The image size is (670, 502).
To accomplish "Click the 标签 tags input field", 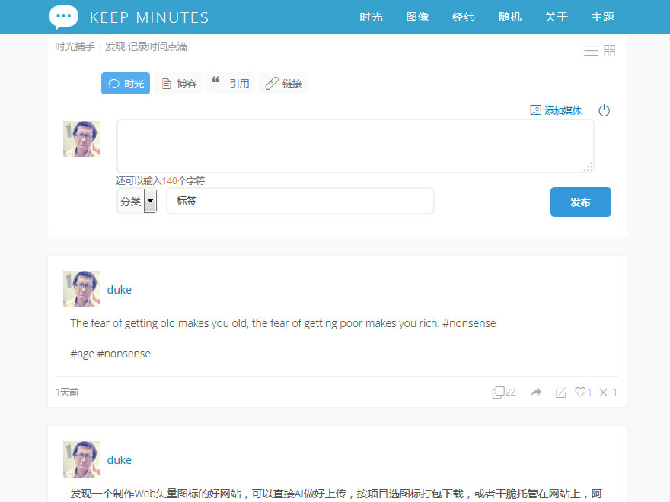I will (300, 202).
